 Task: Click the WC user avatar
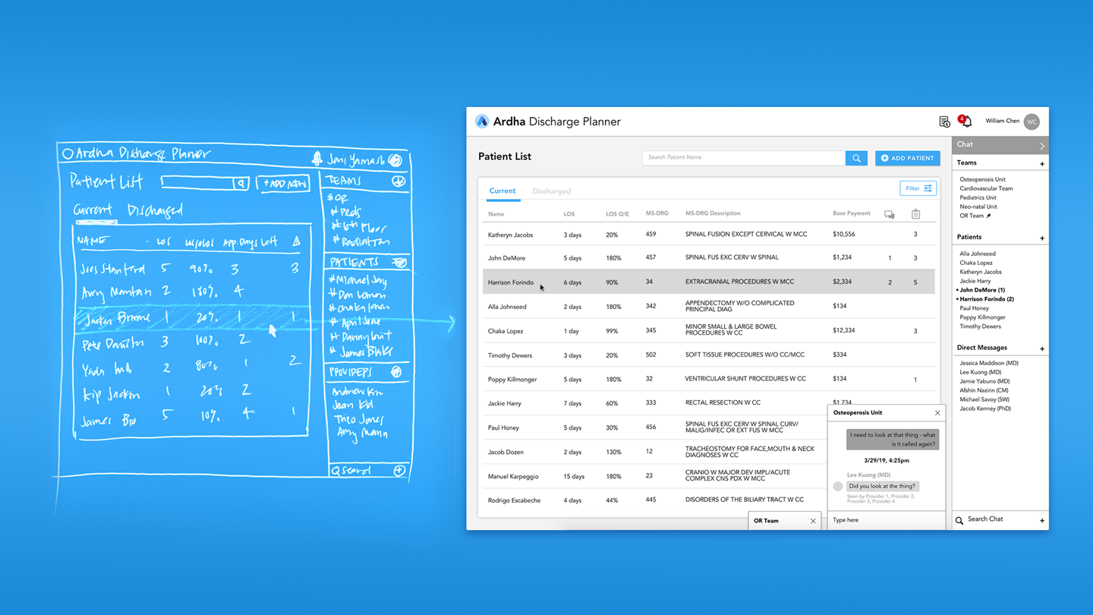pos(1032,121)
